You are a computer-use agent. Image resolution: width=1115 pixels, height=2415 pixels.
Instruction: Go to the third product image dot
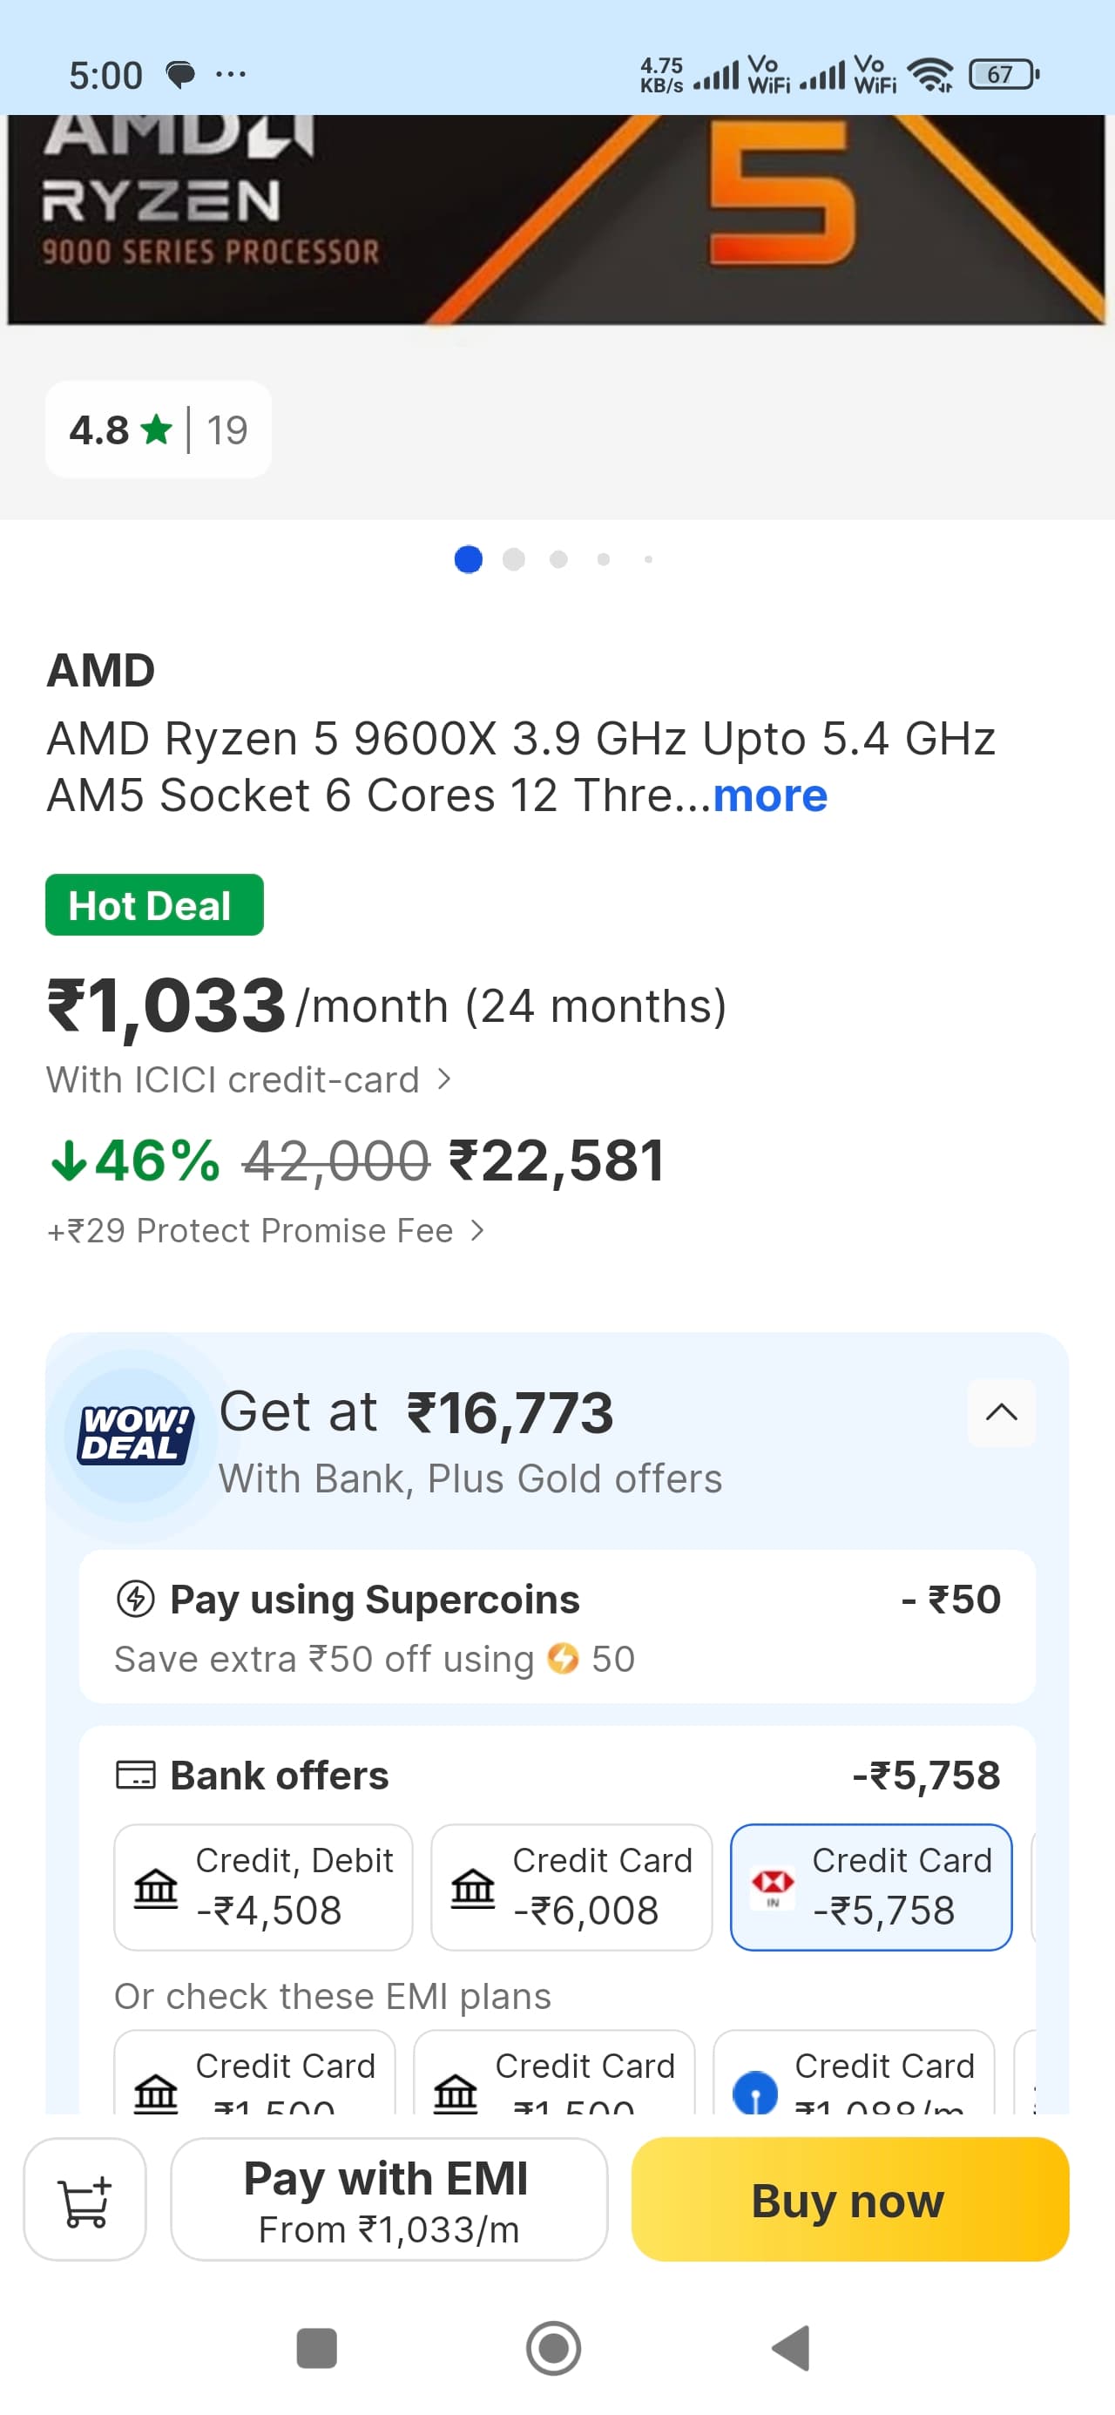click(x=558, y=559)
